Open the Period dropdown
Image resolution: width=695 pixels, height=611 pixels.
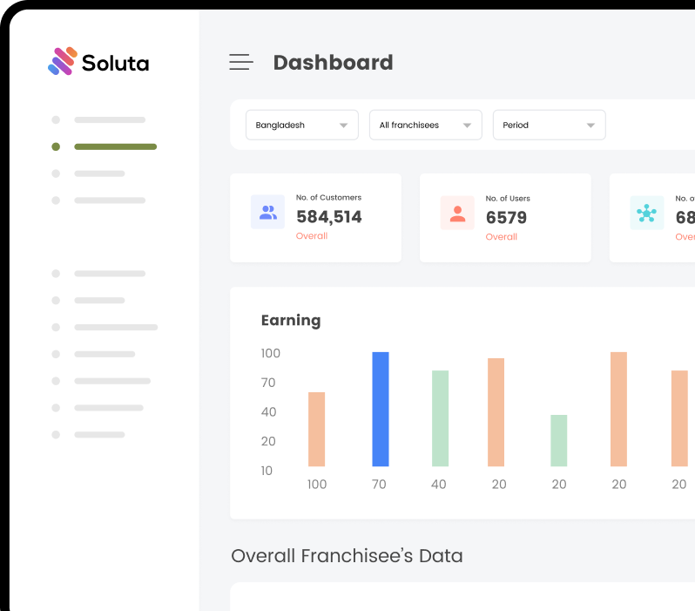tap(550, 126)
